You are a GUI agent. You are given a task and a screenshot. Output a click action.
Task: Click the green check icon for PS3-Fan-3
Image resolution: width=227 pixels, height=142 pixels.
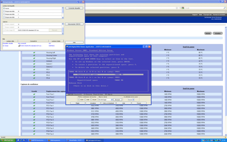[34, 128]
